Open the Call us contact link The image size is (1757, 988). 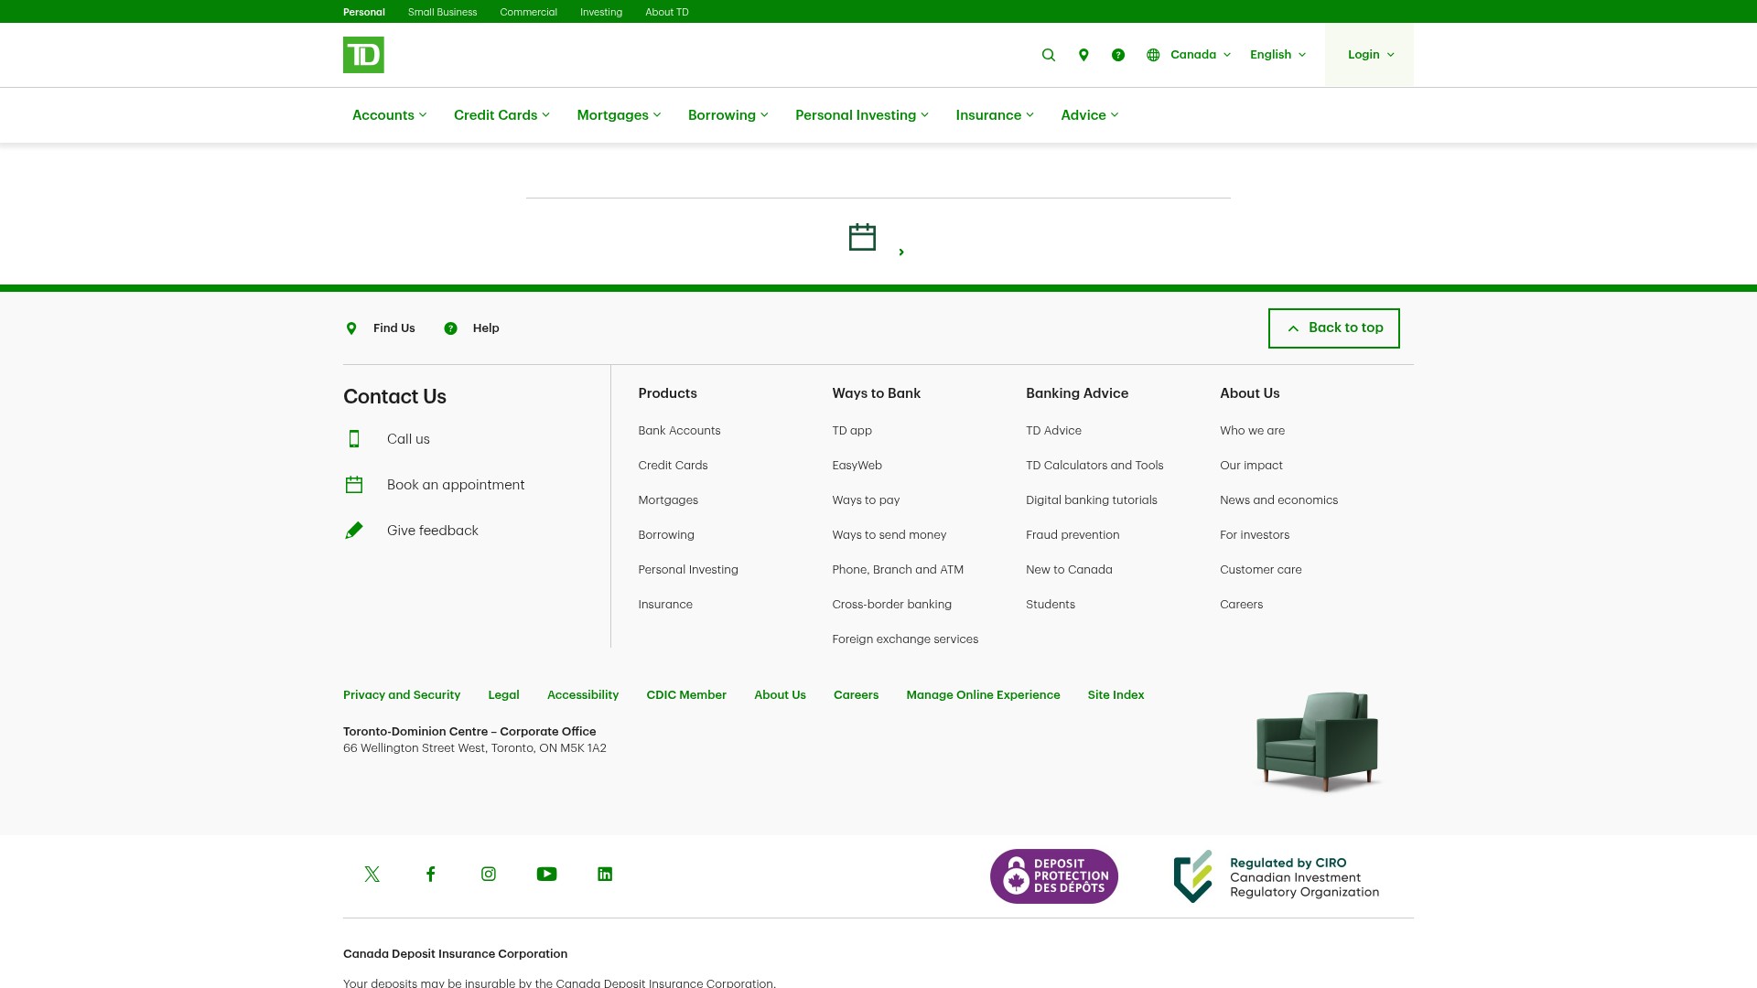click(408, 439)
